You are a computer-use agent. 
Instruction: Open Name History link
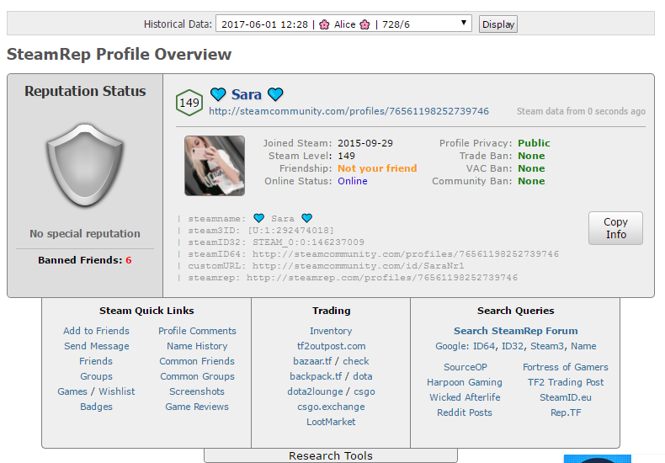197,346
